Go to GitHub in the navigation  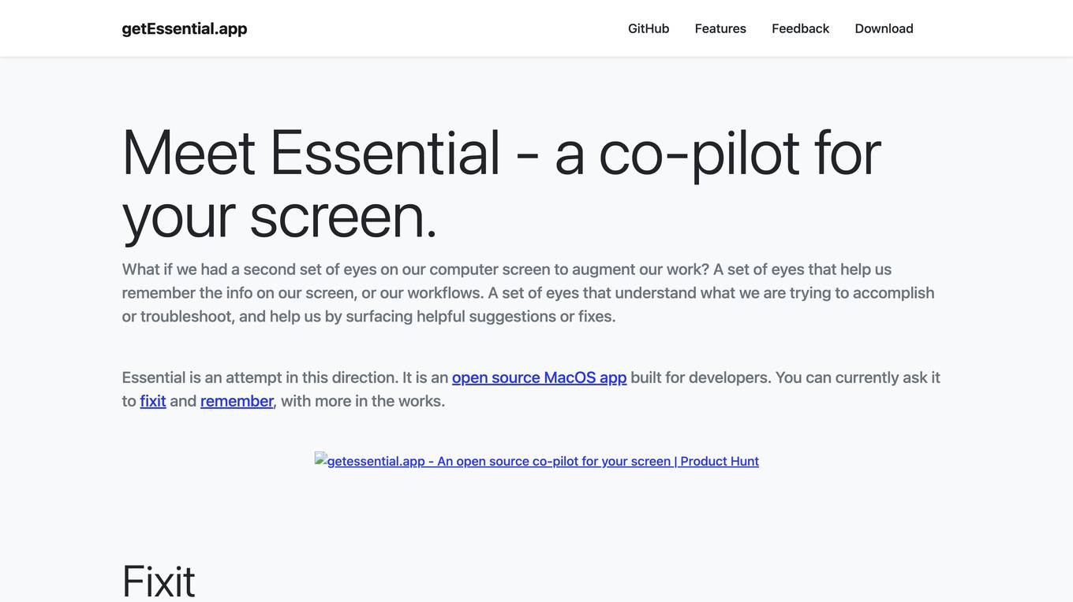coord(649,28)
